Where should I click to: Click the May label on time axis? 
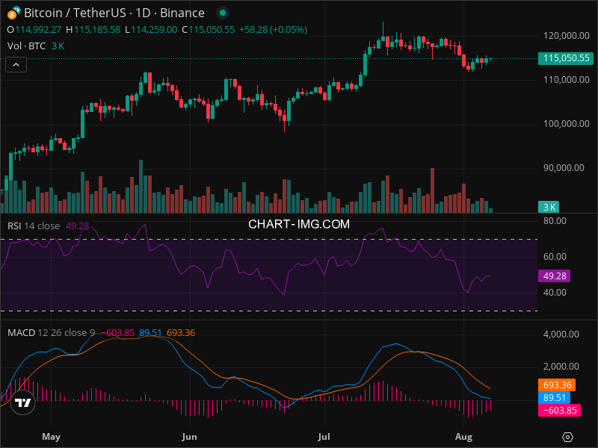(x=51, y=437)
